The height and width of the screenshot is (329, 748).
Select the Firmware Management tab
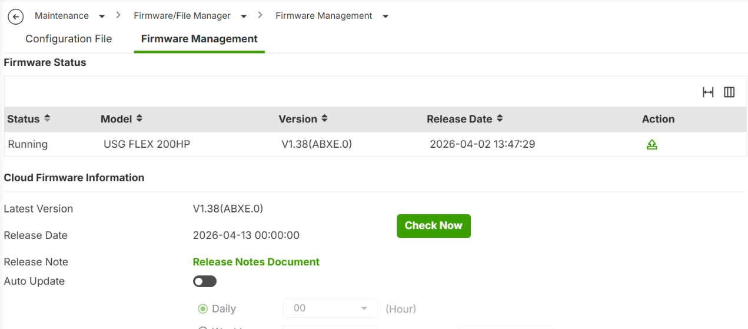(200, 39)
